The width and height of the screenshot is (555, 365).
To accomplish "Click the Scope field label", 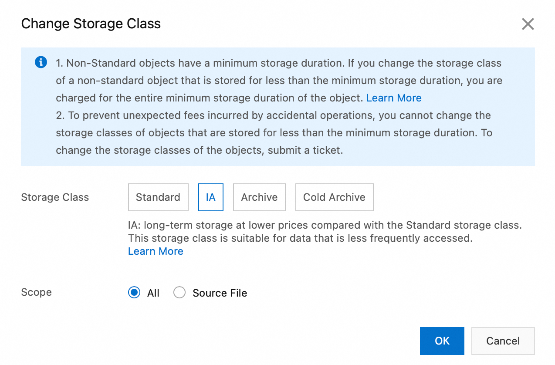I will point(36,292).
